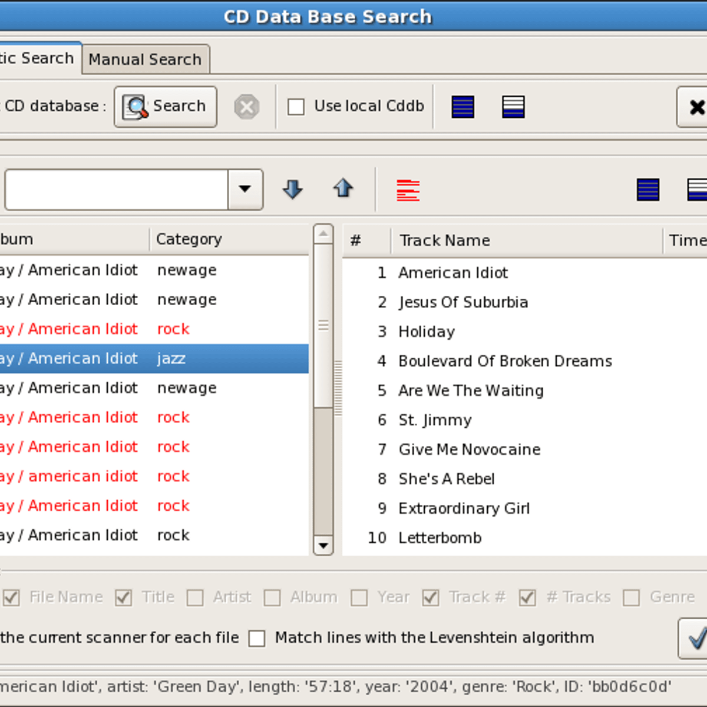Click the blue up arrow search-previous icon
Screen dimensions: 707x707
[x=343, y=189]
